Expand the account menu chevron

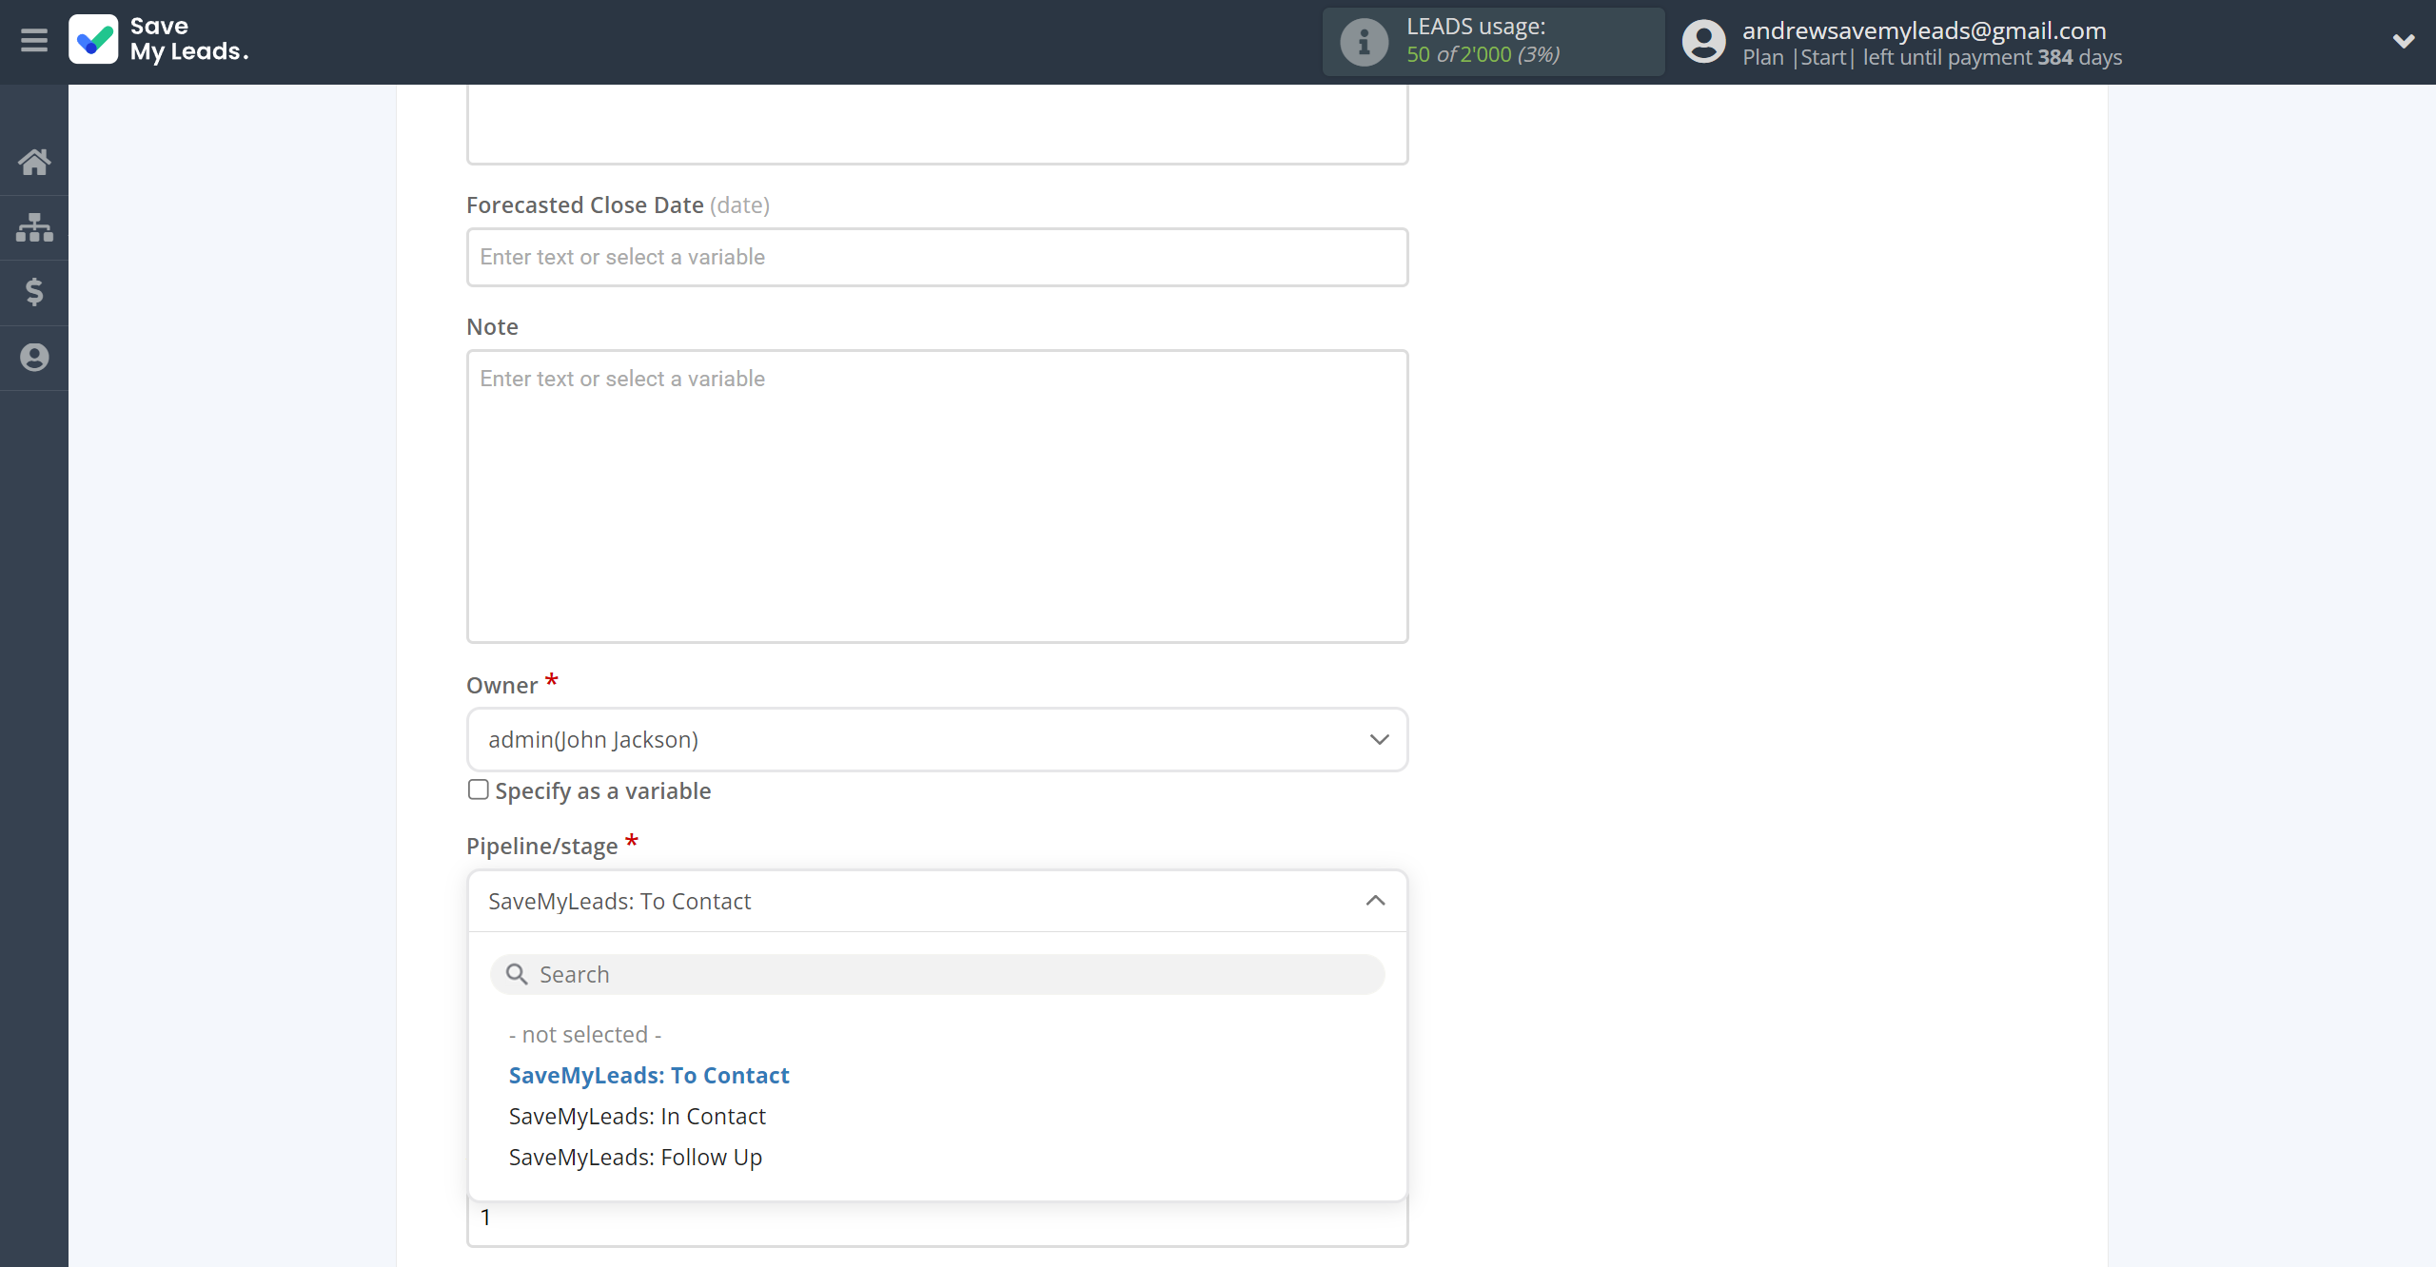(2403, 41)
